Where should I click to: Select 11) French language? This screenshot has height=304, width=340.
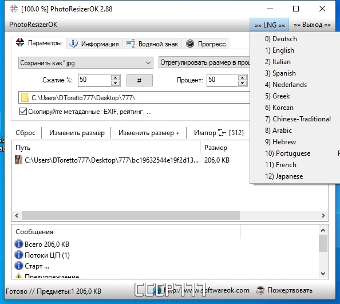tap(295, 165)
